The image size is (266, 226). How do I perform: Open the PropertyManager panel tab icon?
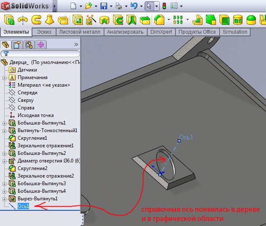pos(17,45)
